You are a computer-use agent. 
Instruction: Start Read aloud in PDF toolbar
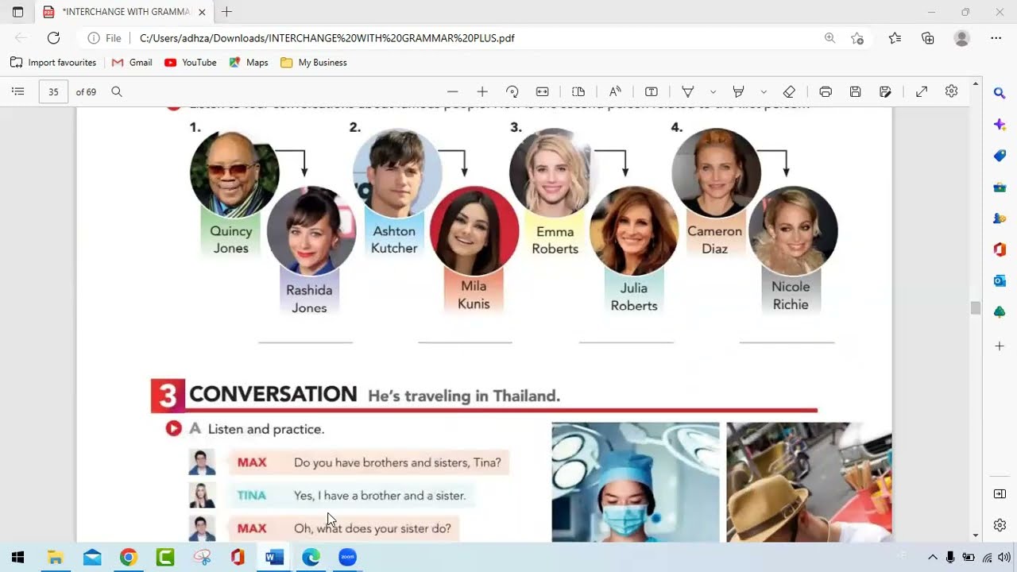(x=615, y=91)
